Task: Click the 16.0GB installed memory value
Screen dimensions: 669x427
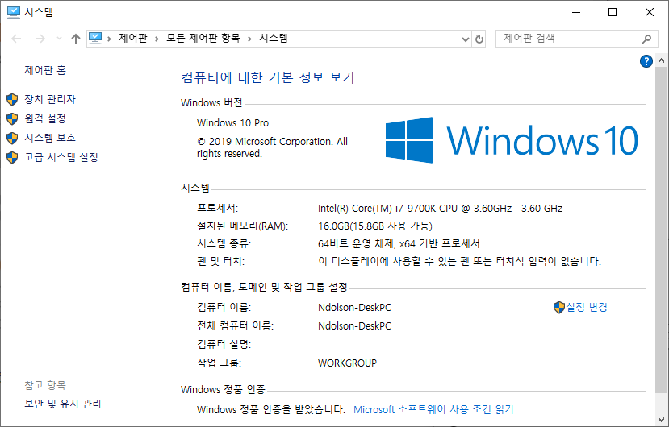Action: click(x=375, y=226)
